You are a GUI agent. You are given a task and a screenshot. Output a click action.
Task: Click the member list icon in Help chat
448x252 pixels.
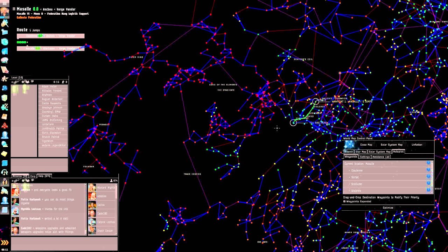coord(28,181)
